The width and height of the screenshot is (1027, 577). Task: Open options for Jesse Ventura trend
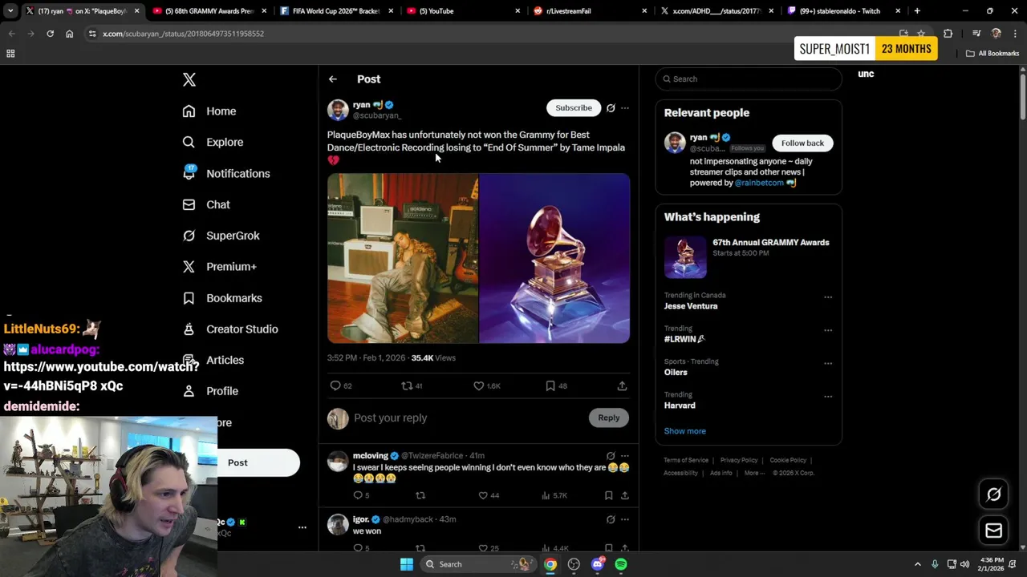[828, 297]
